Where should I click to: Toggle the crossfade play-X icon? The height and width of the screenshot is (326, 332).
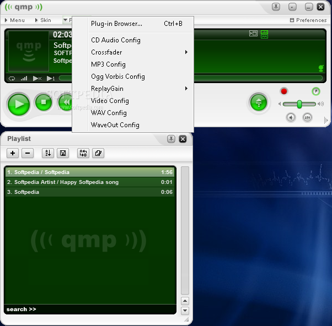coord(38,78)
